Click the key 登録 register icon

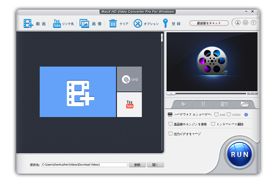pos(165,23)
